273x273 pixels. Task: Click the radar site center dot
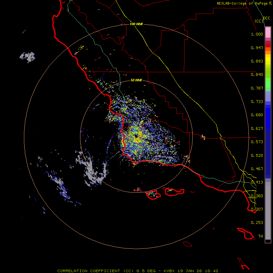click(x=136, y=136)
